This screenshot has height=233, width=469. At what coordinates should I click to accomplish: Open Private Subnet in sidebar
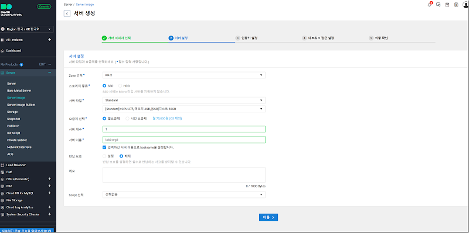click(x=17, y=140)
